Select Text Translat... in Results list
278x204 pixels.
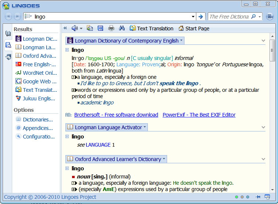(36, 90)
